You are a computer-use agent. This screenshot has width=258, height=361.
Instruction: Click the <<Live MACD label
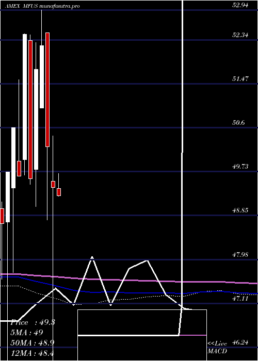coord(217,347)
